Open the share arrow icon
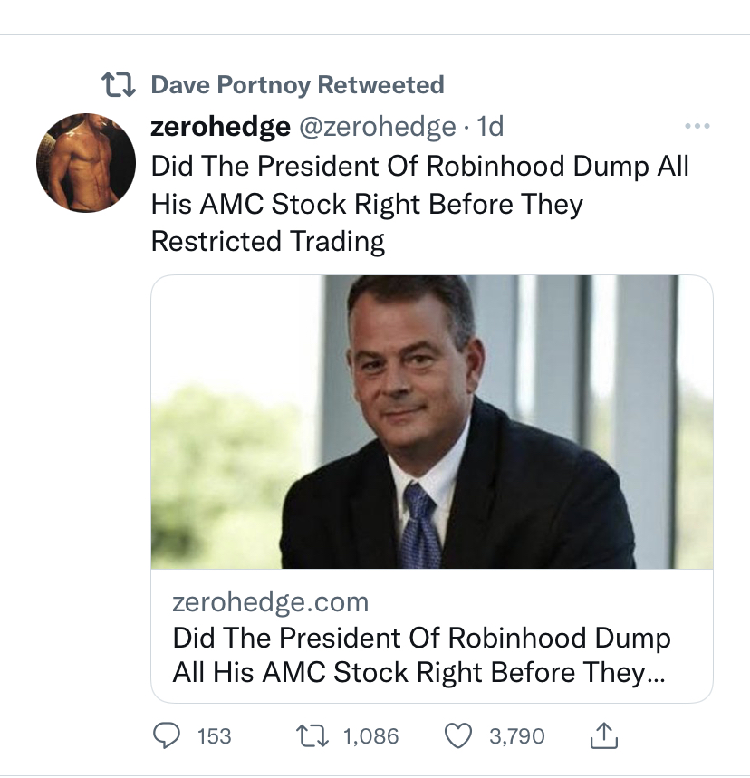Image resolution: width=750 pixels, height=778 pixels. [604, 736]
